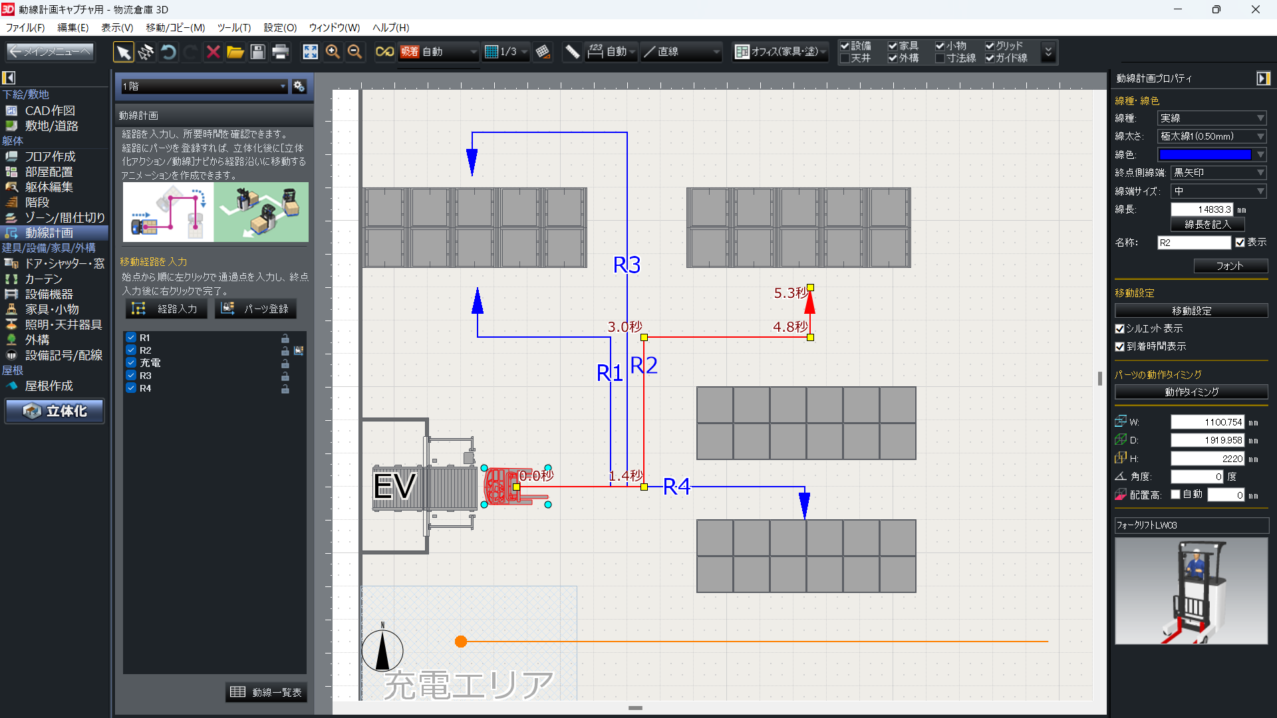
Task: Click the printer icon
Action: click(281, 52)
